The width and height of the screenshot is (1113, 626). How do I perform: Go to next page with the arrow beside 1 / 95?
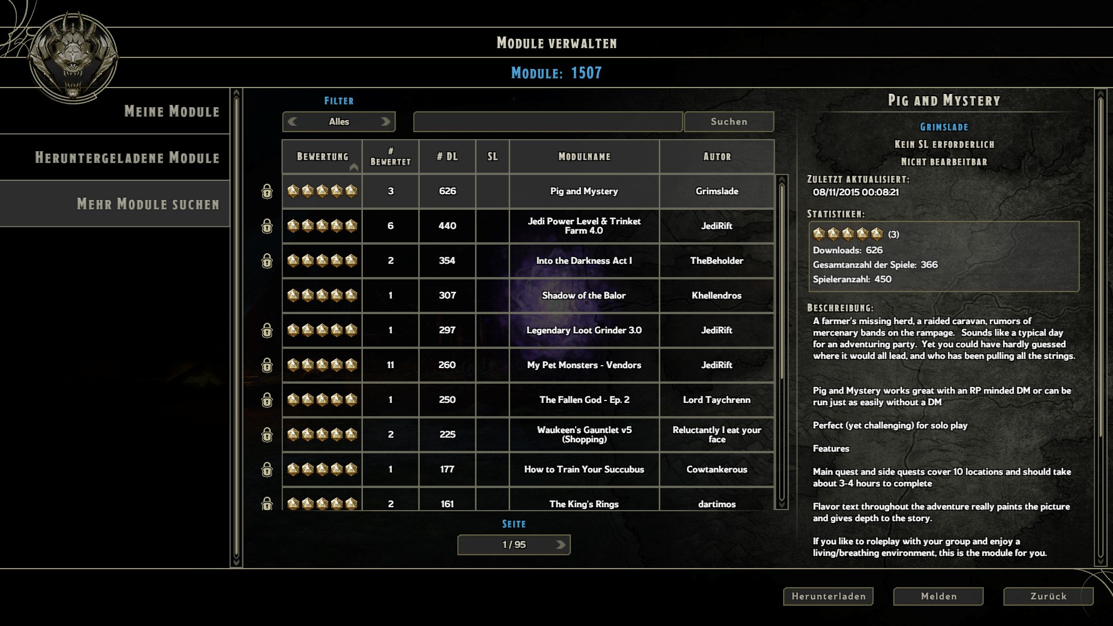pos(561,545)
